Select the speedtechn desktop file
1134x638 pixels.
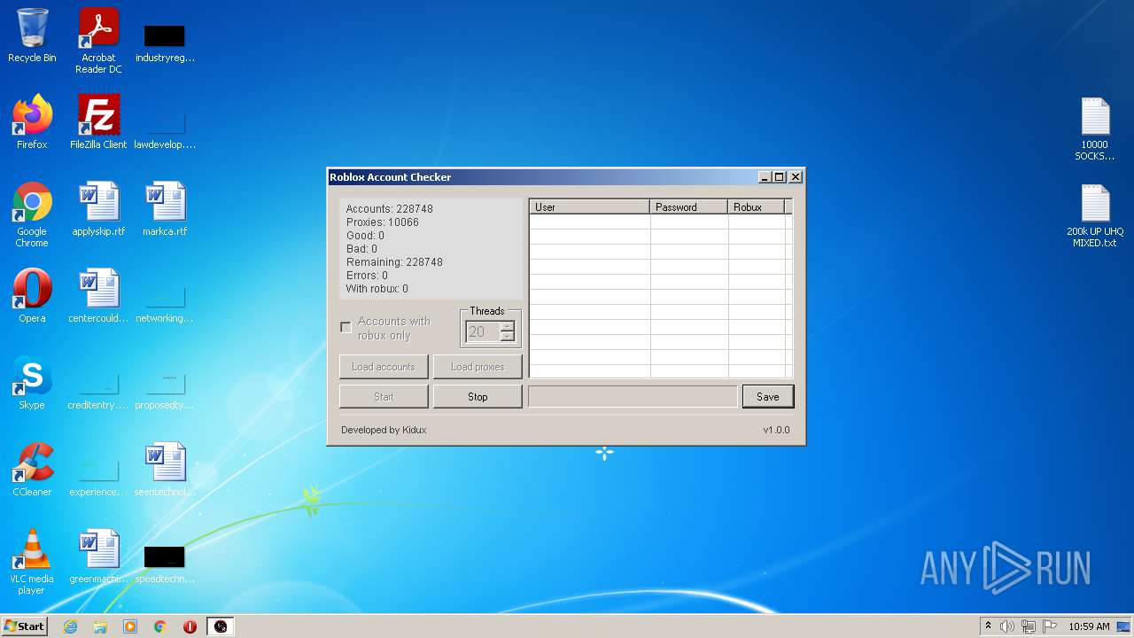(165, 564)
